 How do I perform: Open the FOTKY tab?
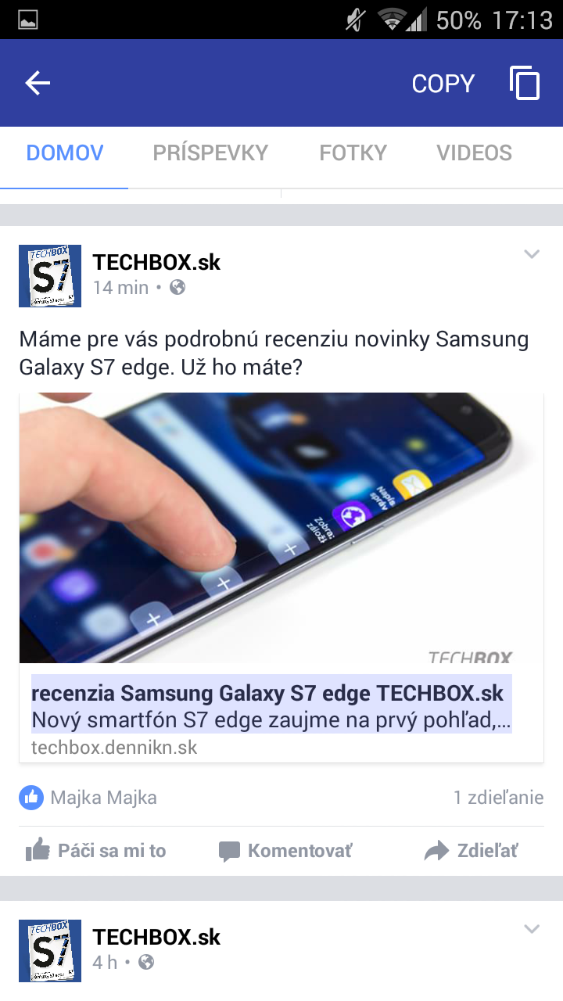pyautogui.click(x=353, y=152)
